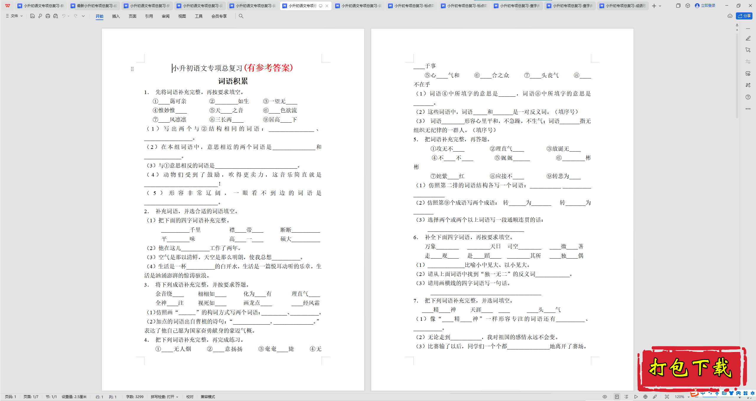
Task: Expand quick access toolbar customize arrow
Action: 83,16
